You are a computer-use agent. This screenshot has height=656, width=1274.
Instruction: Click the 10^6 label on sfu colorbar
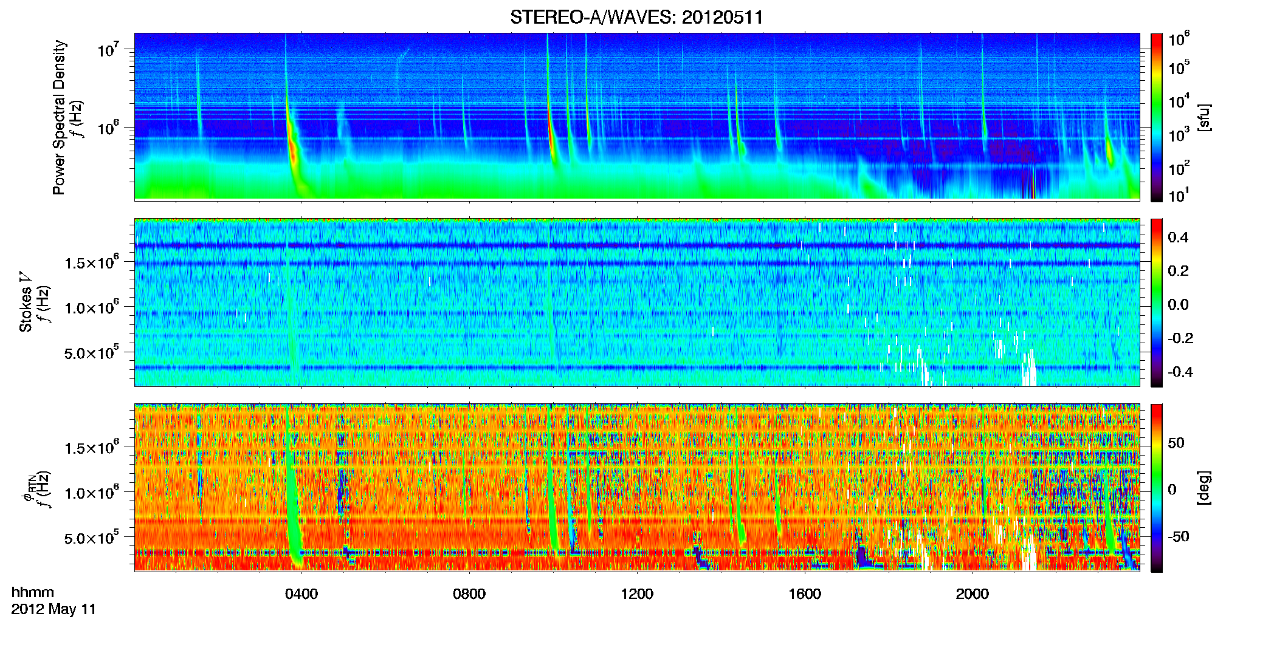point(1179,39)
